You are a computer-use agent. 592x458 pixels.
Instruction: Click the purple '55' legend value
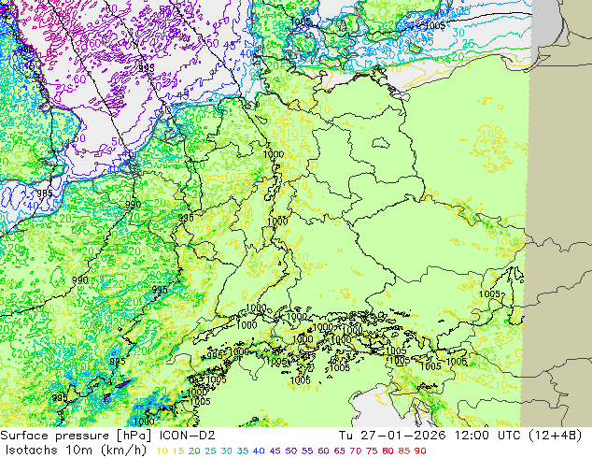coord(307,451)
